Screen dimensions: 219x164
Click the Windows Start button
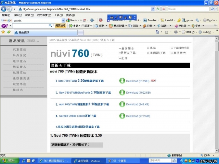[x=9, y=161]
